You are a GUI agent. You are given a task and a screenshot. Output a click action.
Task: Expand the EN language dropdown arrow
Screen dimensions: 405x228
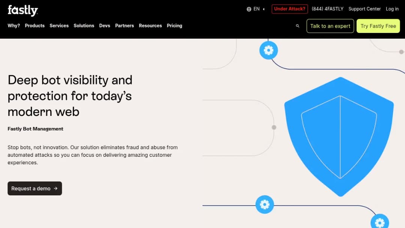(x=264, y=9)
